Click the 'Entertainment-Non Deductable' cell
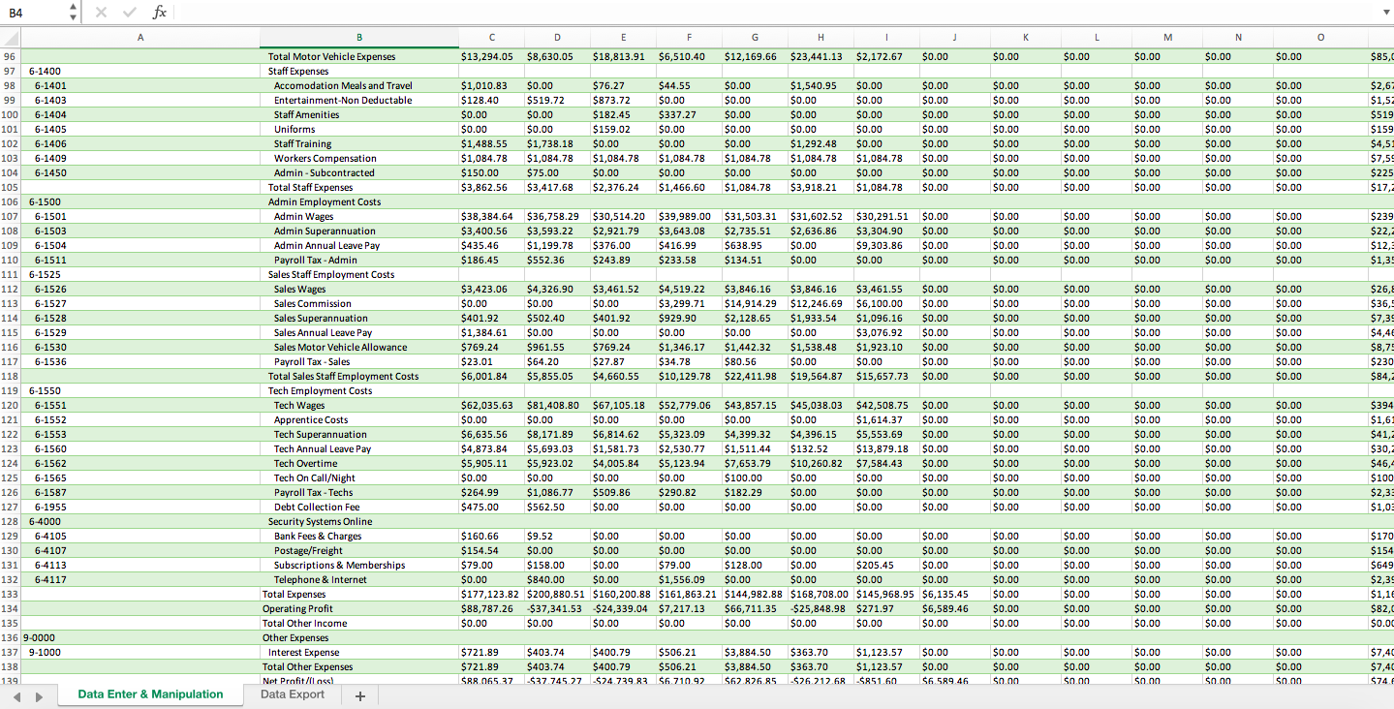The image size is (1394, 709). (359, 101)
